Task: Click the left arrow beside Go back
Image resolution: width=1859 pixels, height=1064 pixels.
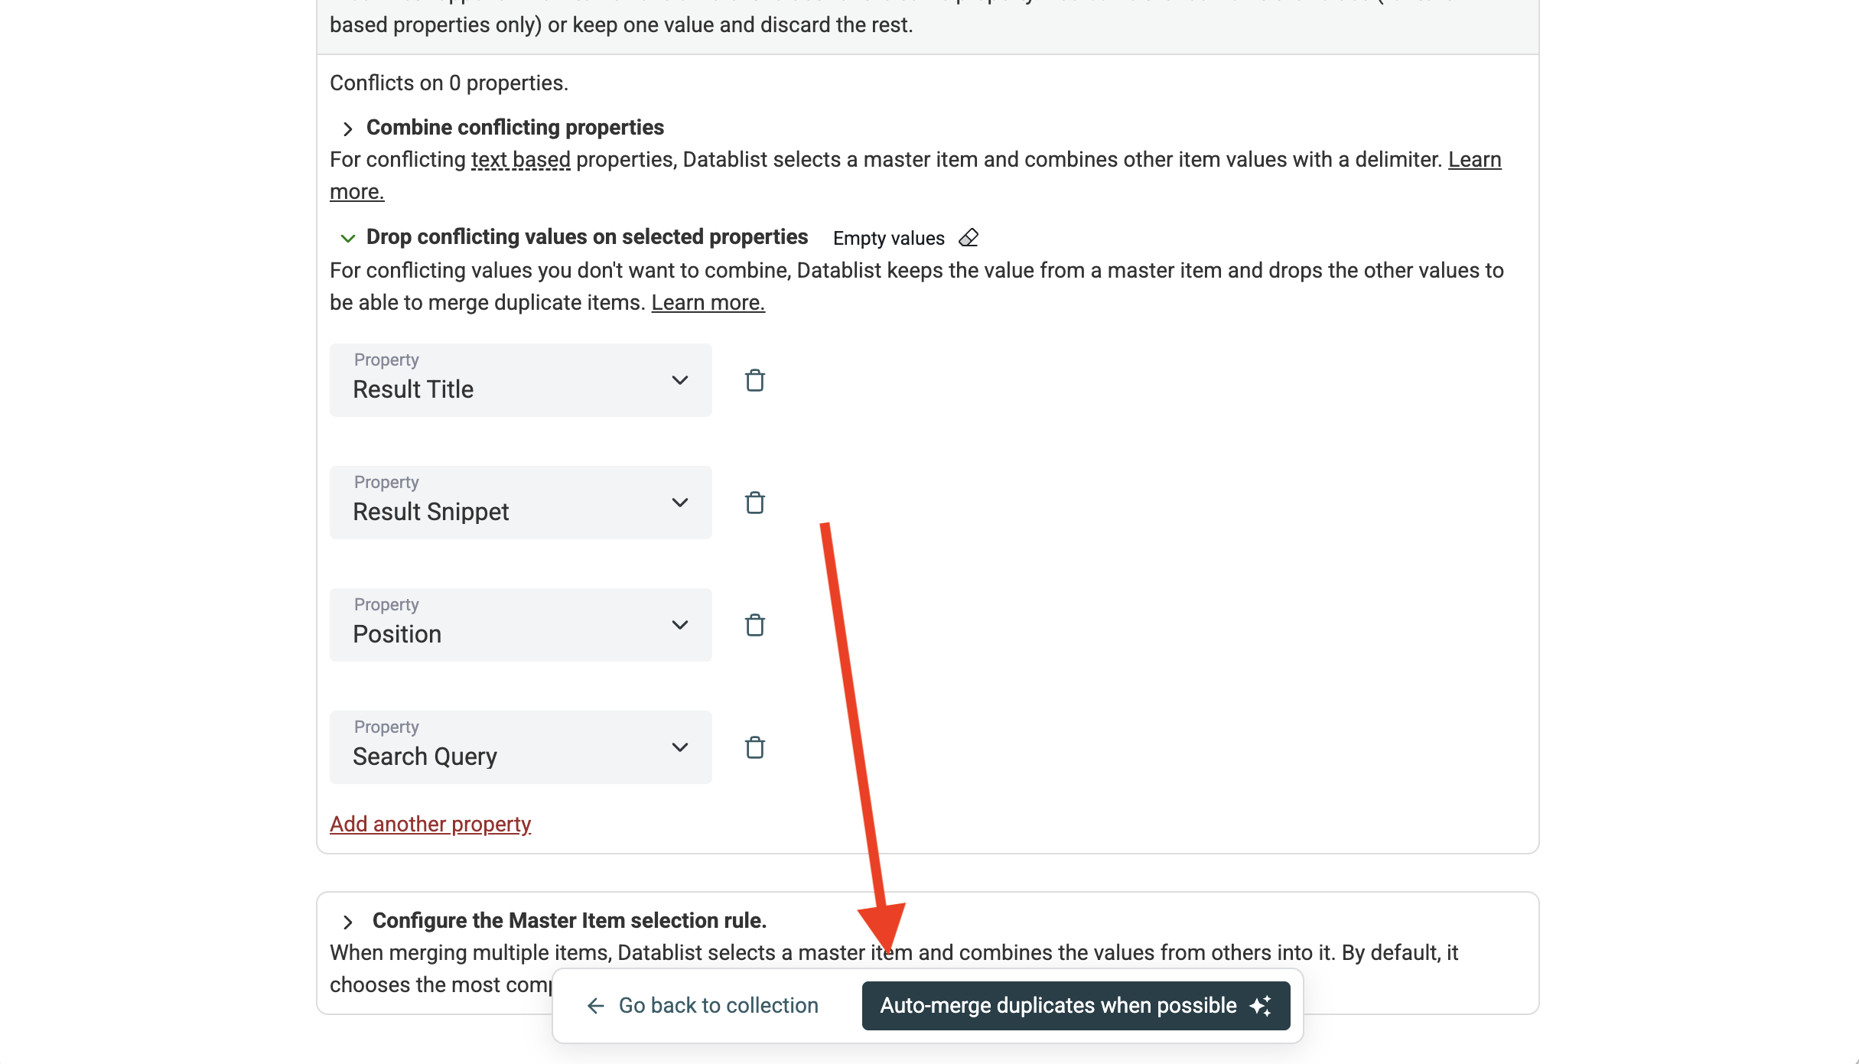Action: [595, 1006]
